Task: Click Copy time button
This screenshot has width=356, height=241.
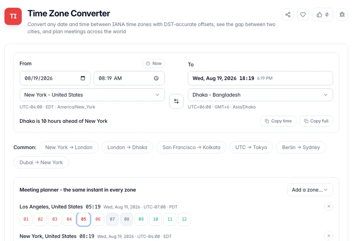Action: click(x=278, y=121)
